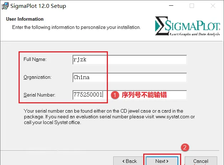Click the User Information heading
The image size is (224, 165).
coord(25,19)
